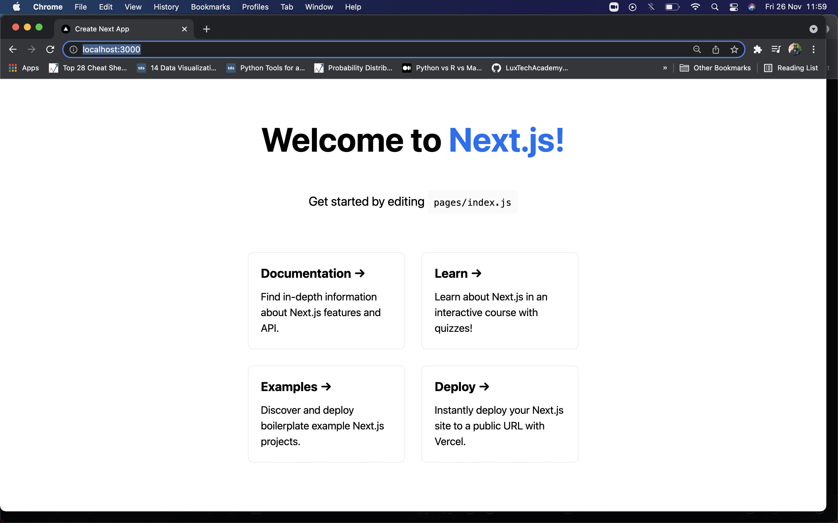838x523 pixels.
Task: Open Control Center icon
Action: [x=734, y=7]
